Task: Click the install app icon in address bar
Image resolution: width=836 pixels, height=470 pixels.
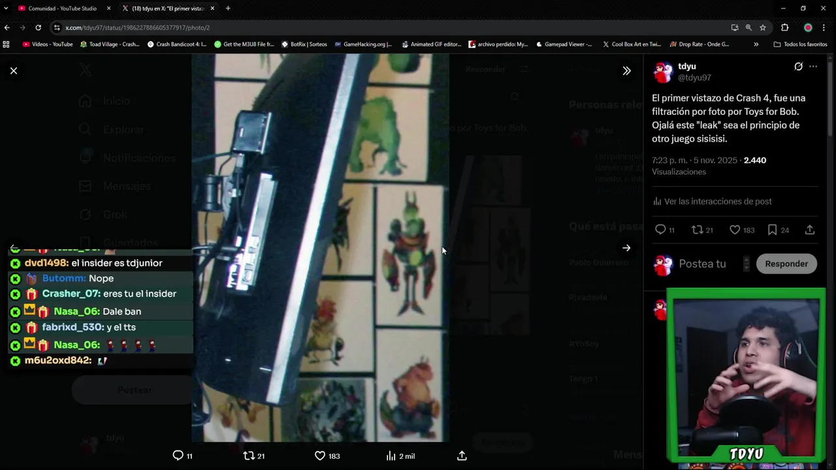Action: click(x=735, y=27)
